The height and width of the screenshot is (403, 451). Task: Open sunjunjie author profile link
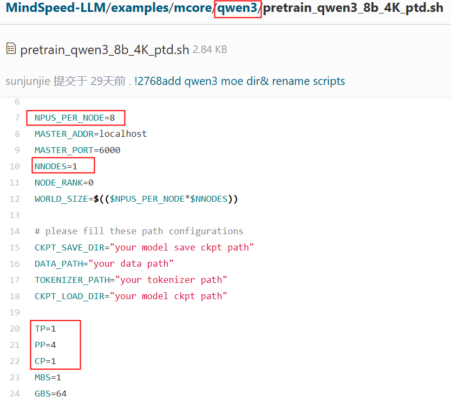click(x=28, y=81)
